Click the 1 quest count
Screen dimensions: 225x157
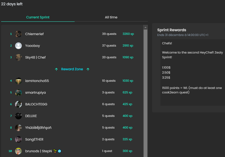coord(107,151)
